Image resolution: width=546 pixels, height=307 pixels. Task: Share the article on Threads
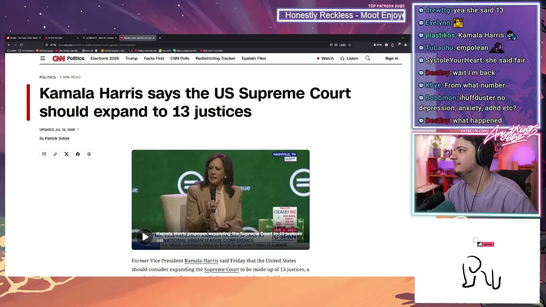pos(89,154)
